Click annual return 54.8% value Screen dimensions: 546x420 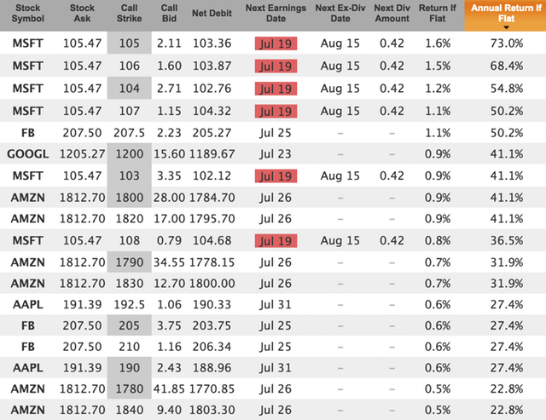tap(507, 89)
